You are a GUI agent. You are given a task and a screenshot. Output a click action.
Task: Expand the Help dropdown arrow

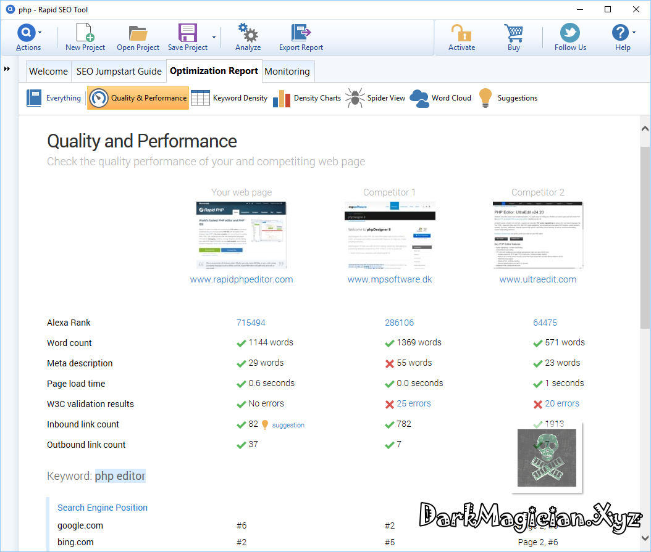[x=634, y=32]
